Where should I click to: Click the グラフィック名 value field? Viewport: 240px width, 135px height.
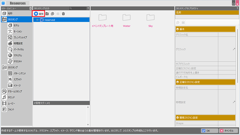click(227, 35)
